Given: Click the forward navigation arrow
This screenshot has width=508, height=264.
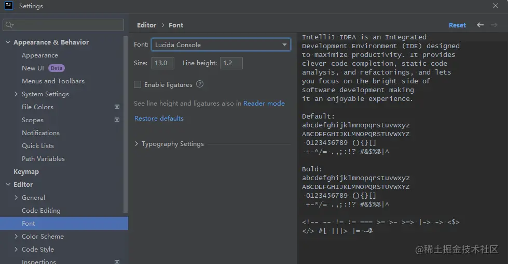Looking at the screenshot, I should (x=493, y=25).
